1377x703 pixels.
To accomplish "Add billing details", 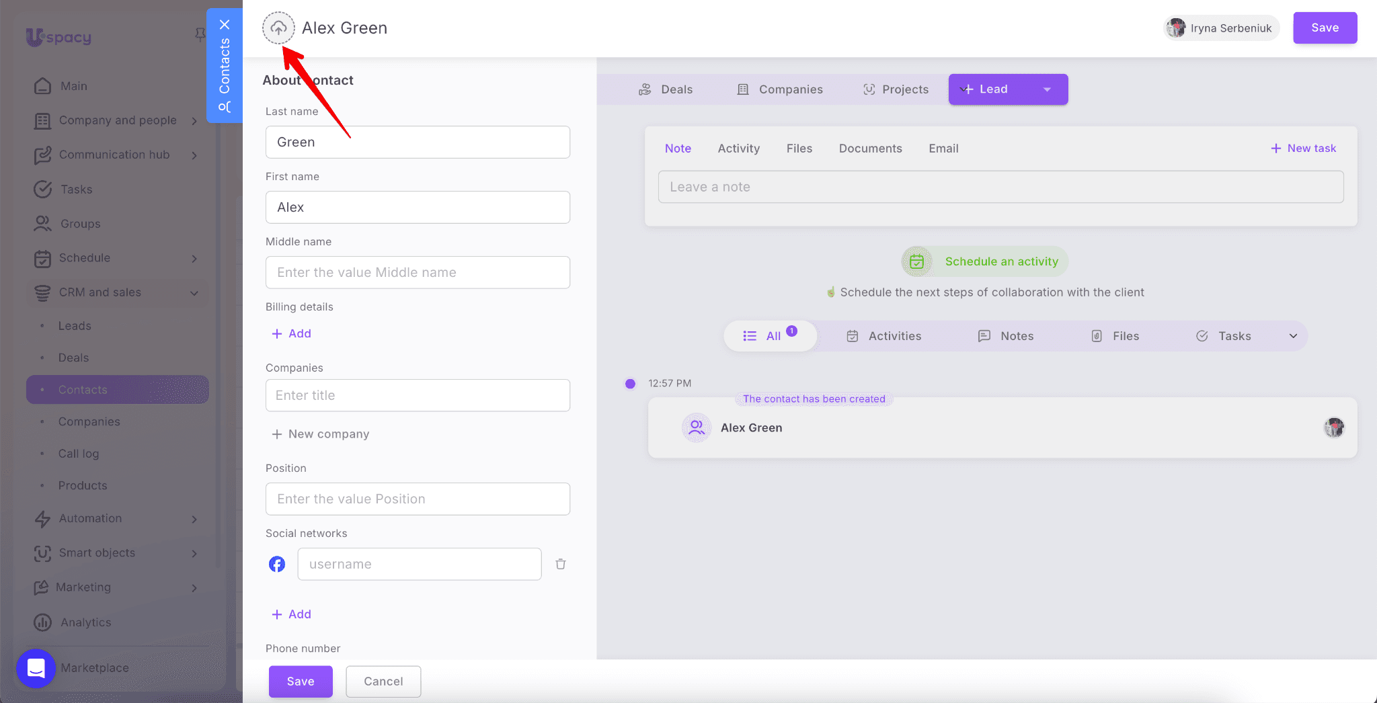I will 291,334.
